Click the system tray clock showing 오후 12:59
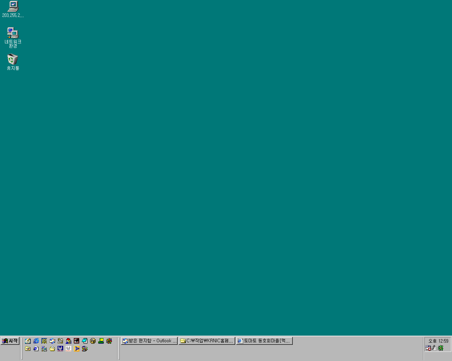 pos(438,341)
